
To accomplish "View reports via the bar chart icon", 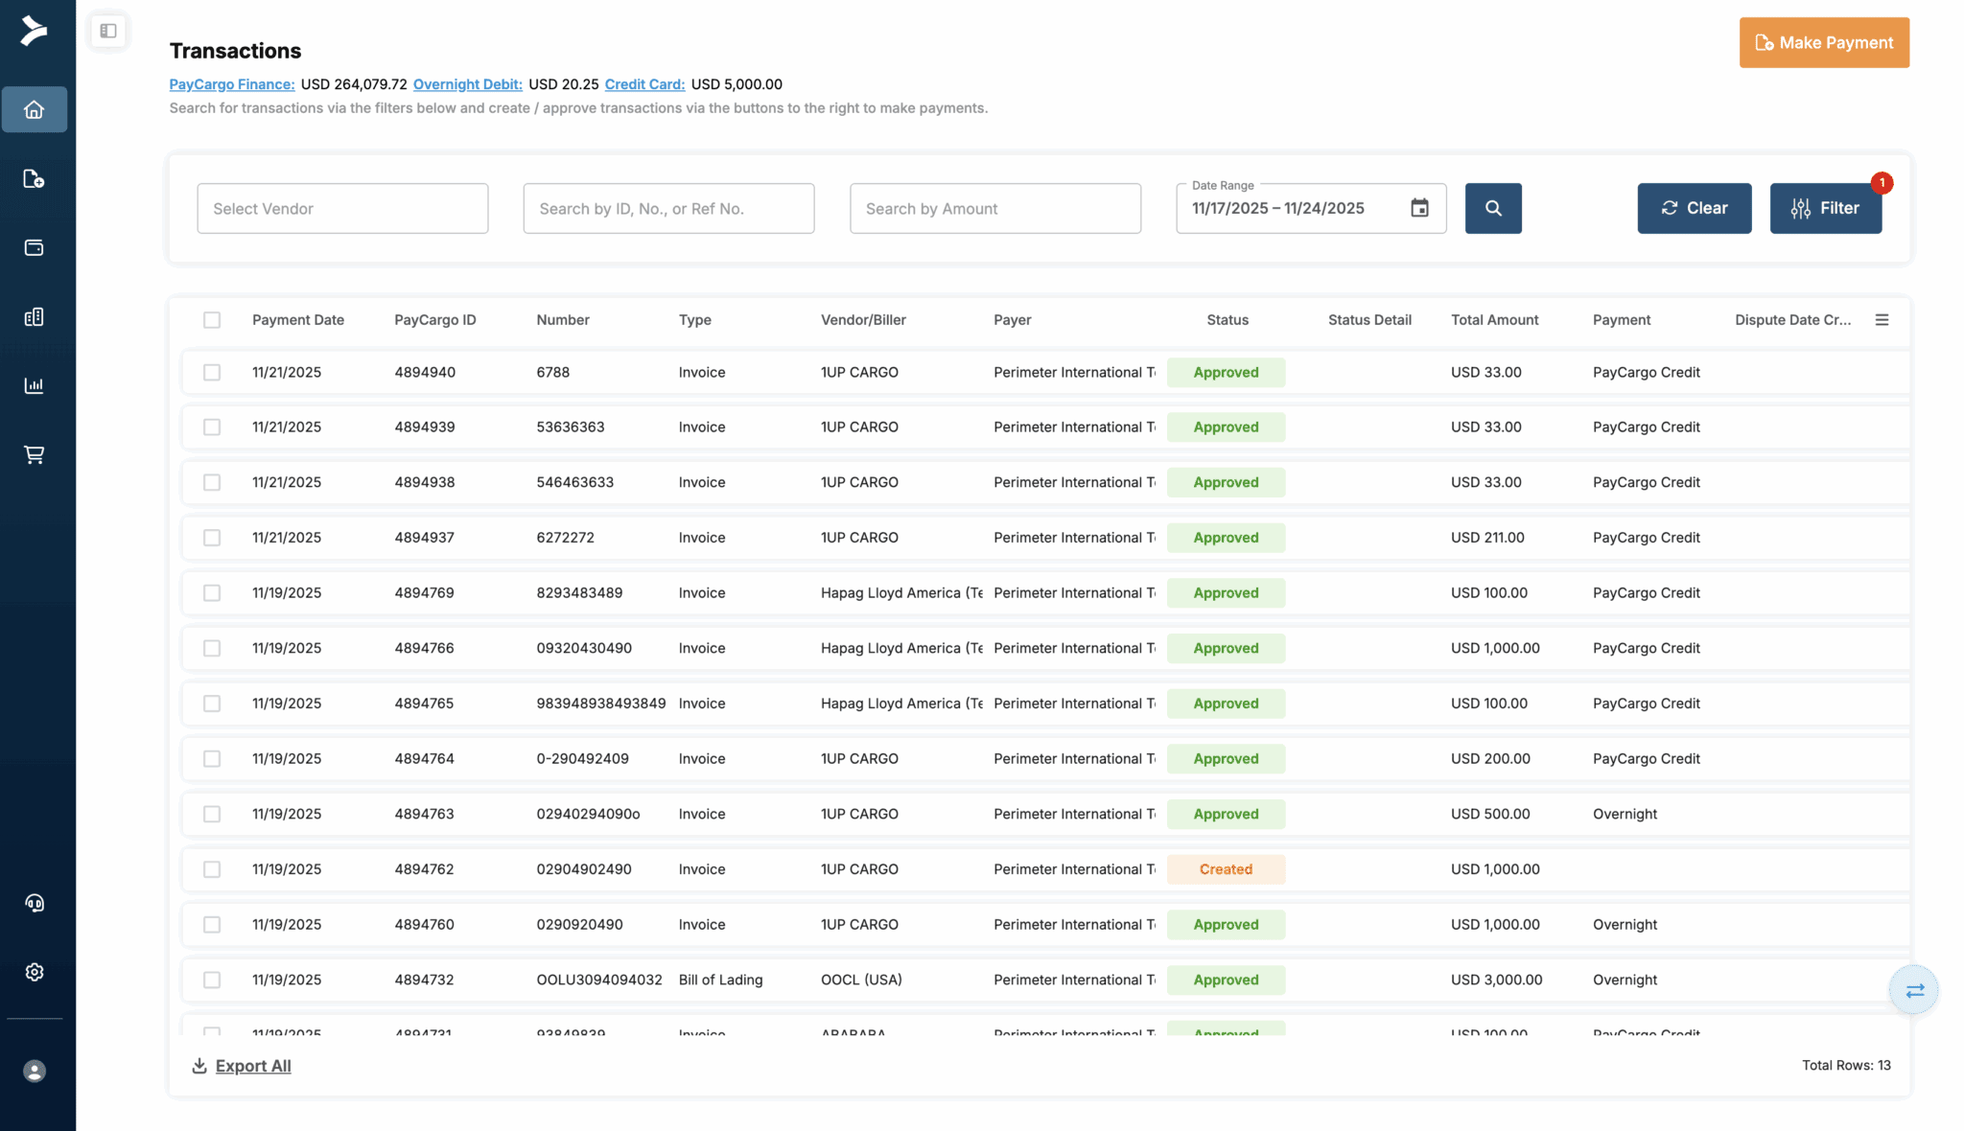I will click(x=35, y=385).
